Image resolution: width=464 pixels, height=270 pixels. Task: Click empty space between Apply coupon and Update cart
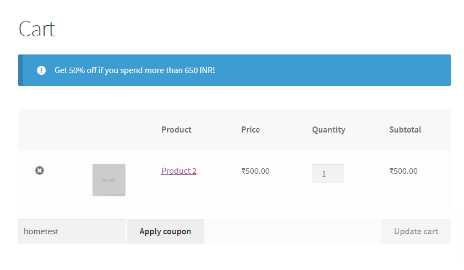(292, 232)
